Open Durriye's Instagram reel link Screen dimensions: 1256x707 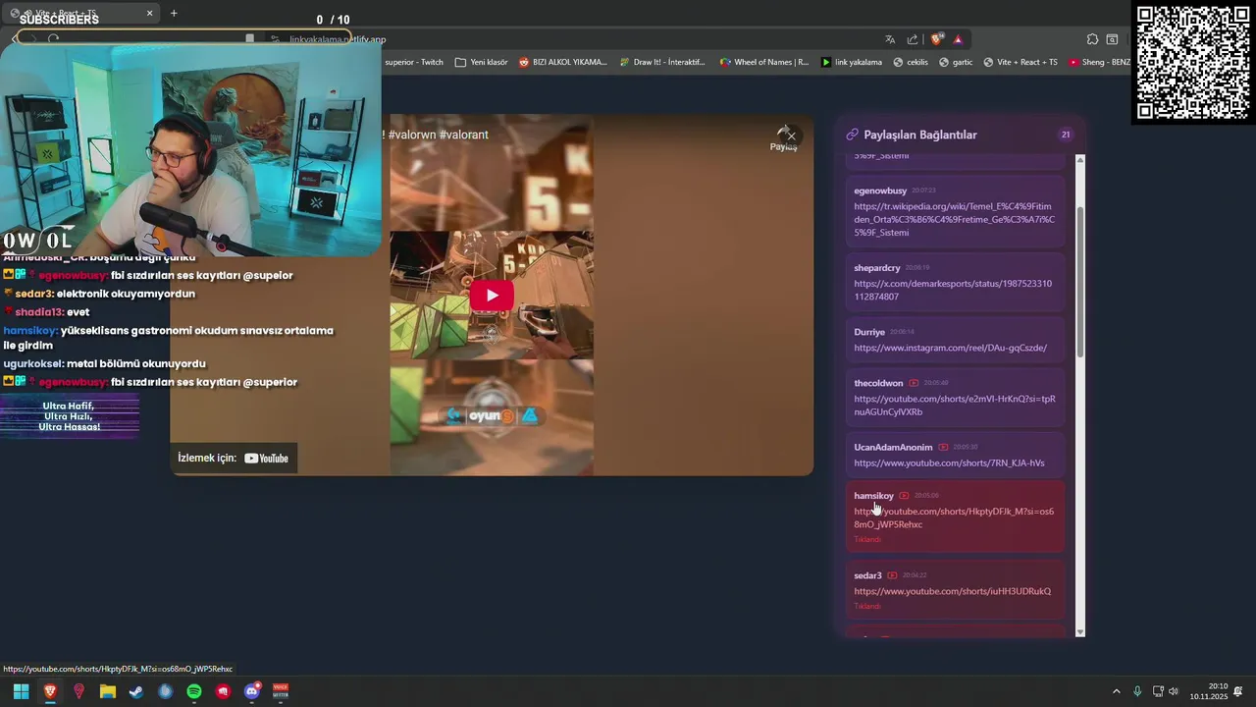pos(950,348)
